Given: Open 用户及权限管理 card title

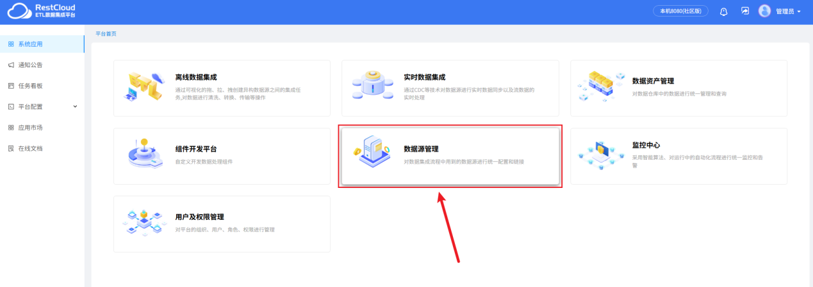Looking at the screenshot, I should click(199, 217).
